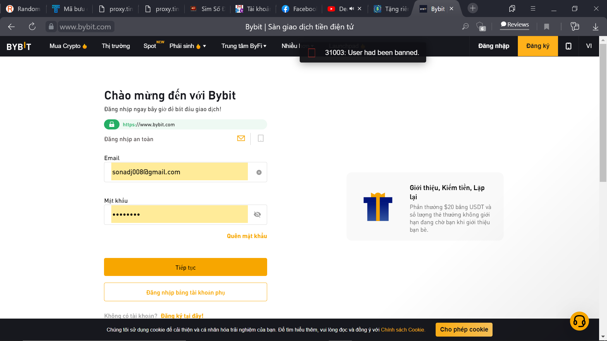Click into the Mật khẩu password field
607x341 pixels.
179,215
